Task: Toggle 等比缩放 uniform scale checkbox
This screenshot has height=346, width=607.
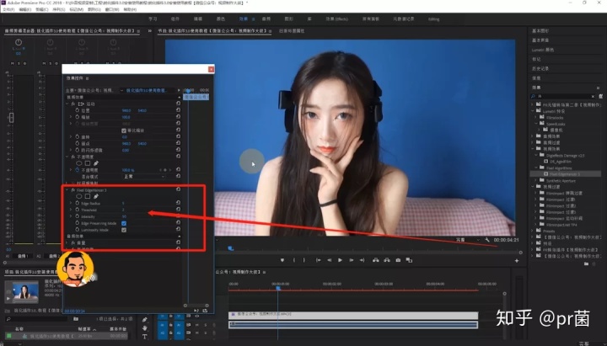Action: [124, 130]
